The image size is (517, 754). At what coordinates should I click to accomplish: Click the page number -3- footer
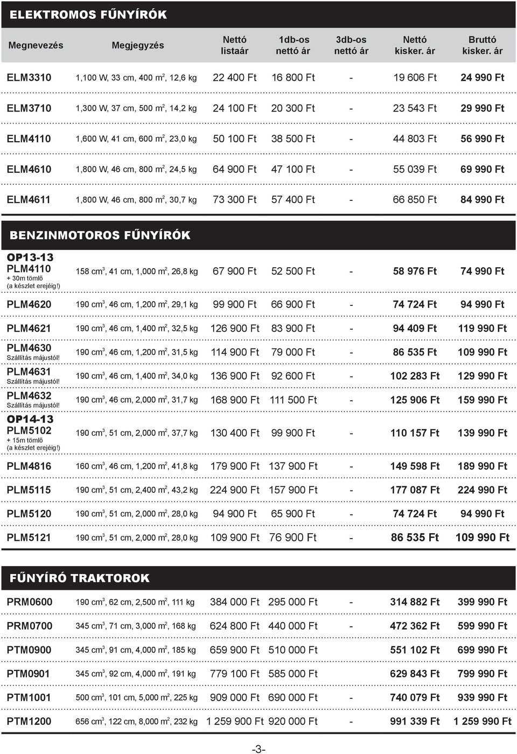[258, 749]
